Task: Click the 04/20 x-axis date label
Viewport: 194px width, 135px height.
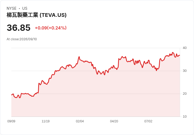Action: click(x=114, y=121)
